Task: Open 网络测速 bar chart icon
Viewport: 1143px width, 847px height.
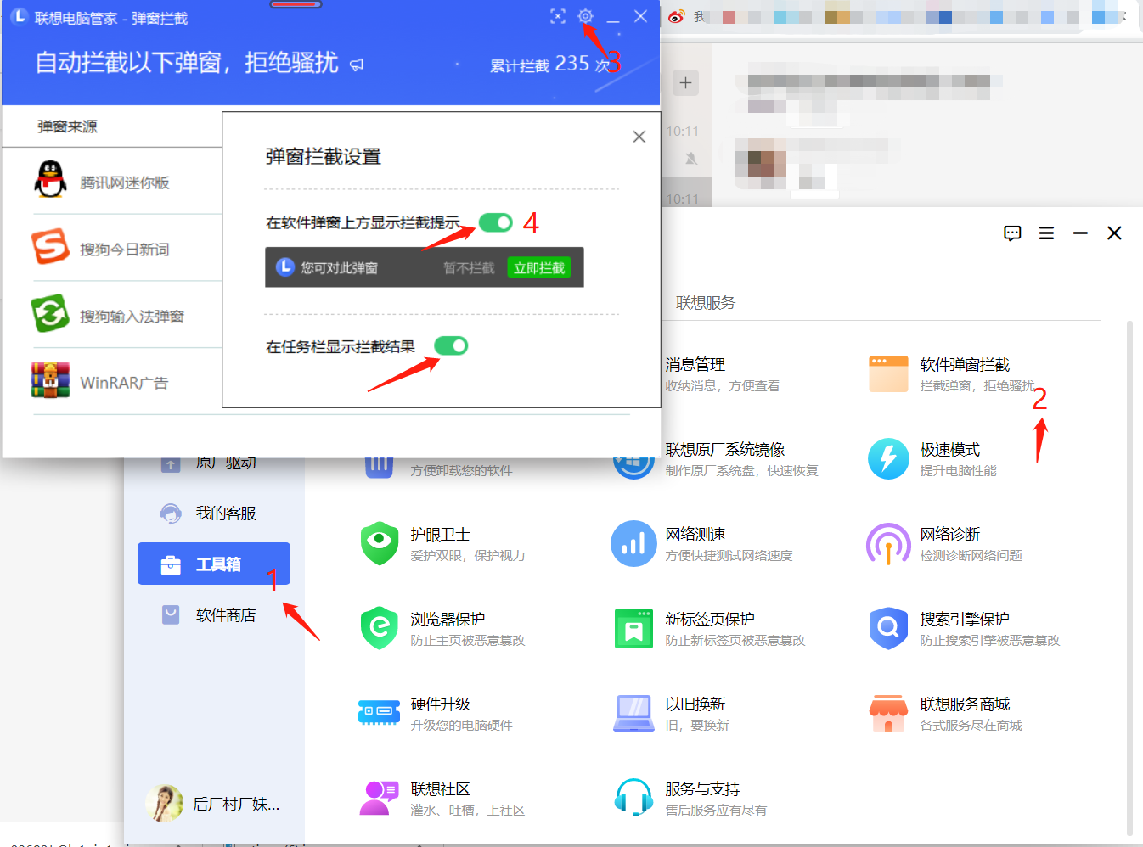Action: pos(633,543)
